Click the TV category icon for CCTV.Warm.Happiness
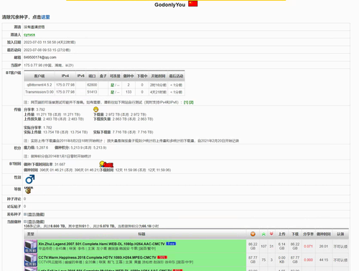The width and height of the screenshot is (359, 271). click(x=30, y=260)
